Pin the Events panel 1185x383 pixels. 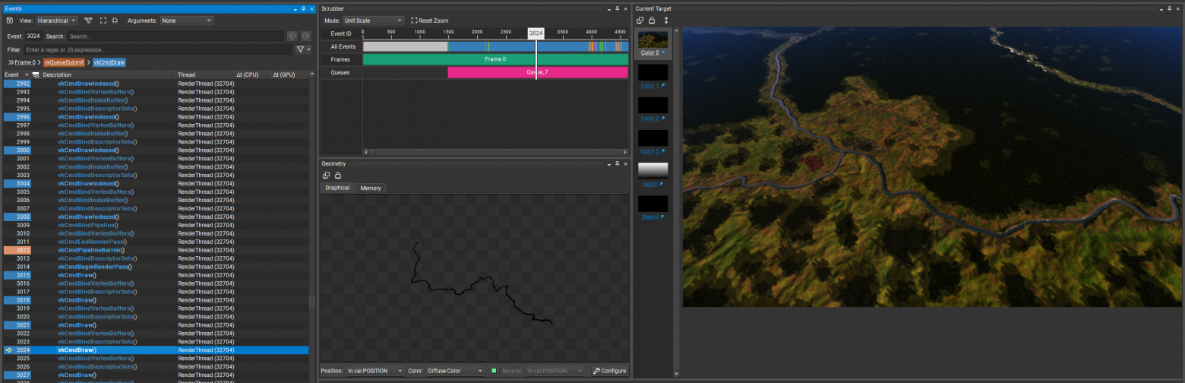pos(303,8)
